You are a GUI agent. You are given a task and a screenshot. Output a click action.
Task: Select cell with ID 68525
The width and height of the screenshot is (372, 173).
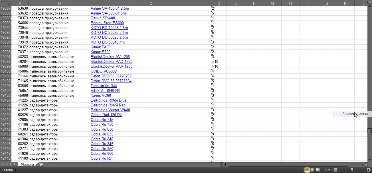click(x=20, y=115)
